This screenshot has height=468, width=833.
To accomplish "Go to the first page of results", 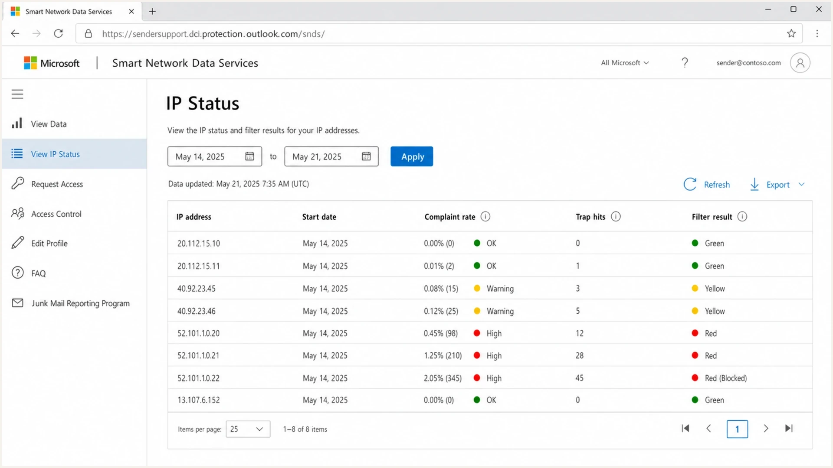I will (x=685, y=429).
